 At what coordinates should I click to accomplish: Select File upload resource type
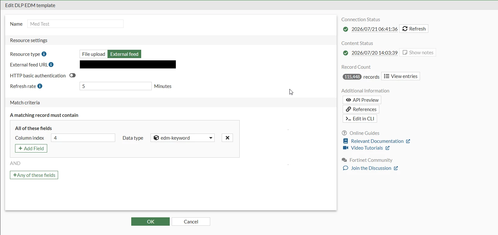click(94, 54)
